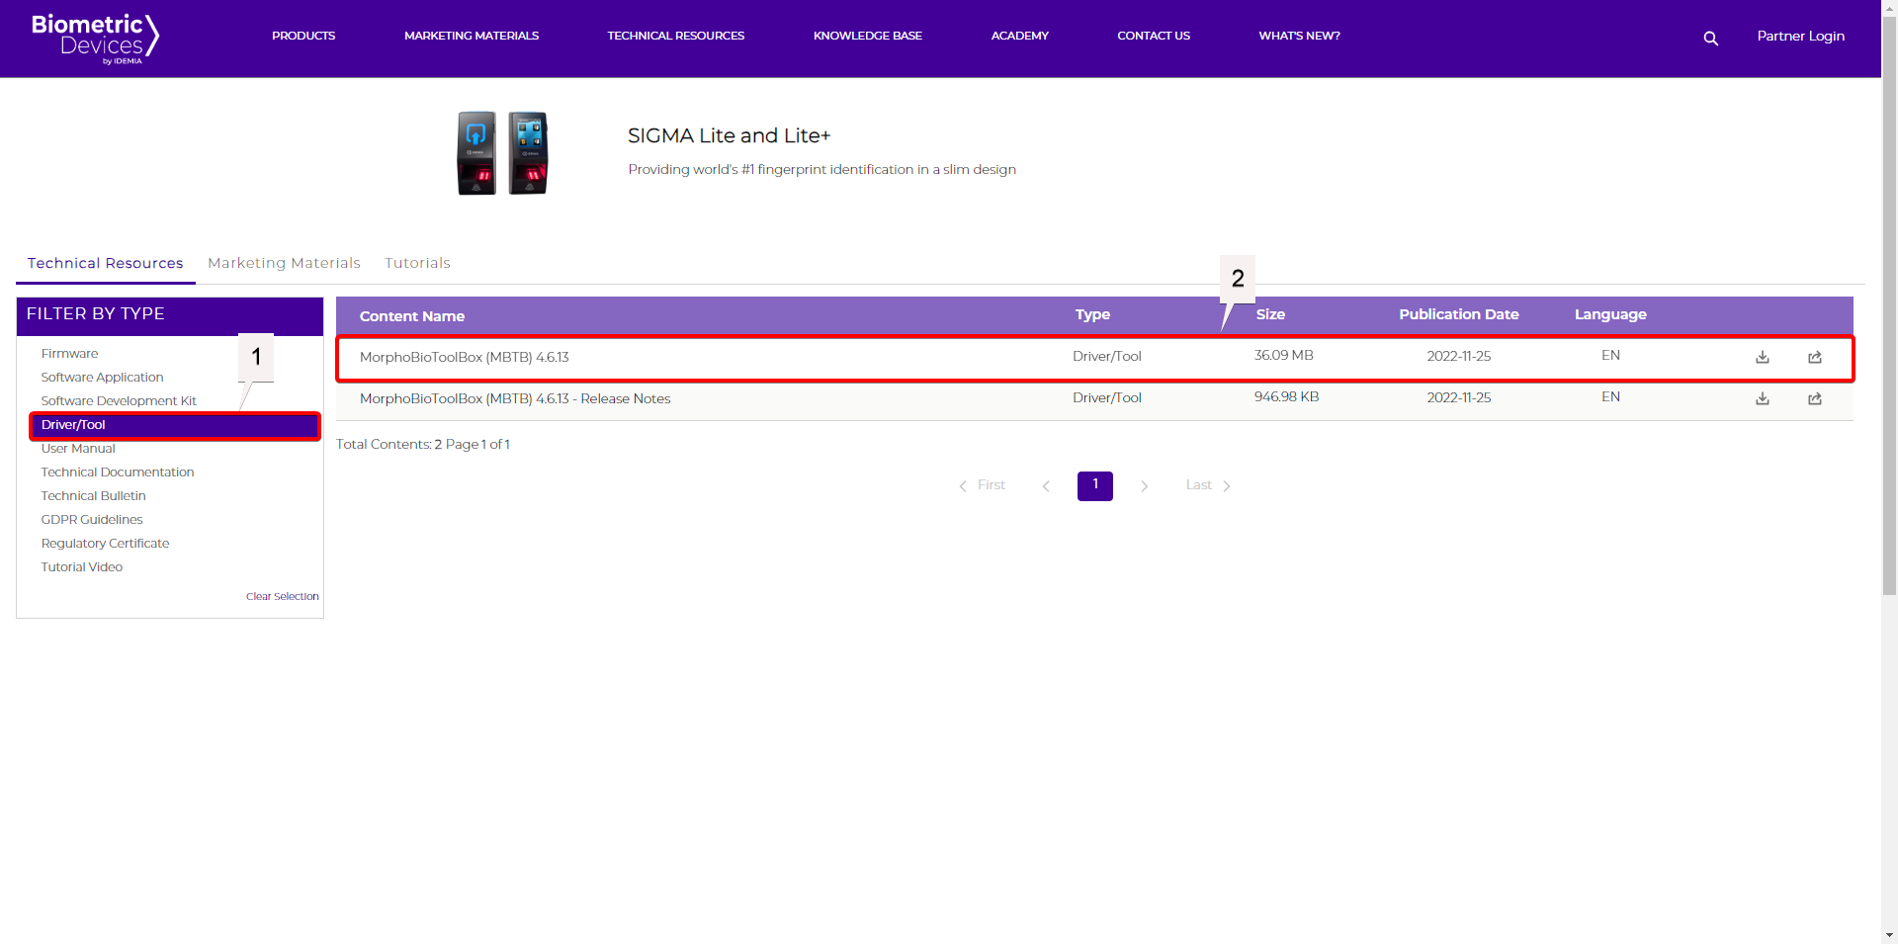Click the Partner Login link
Image resolution: width=1898 pixels, height=944 pixels.
tap(1801, 36)
